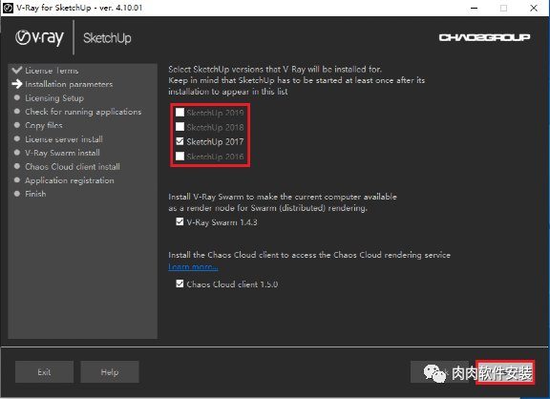Click the V-Ray title bar app icon

click(x=8, y=8)
